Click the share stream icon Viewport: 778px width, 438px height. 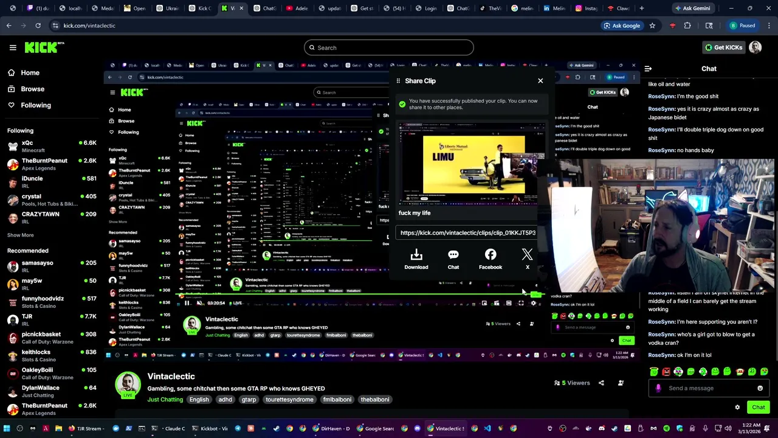click(601, 383)
